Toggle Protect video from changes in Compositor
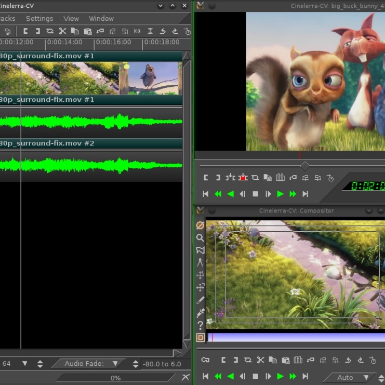Screen dimensions: 385x385 [200, 225]
